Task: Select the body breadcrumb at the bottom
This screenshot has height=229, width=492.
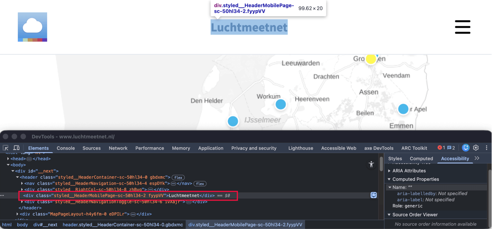Action: pyautogui.click(x=22, y=225)
